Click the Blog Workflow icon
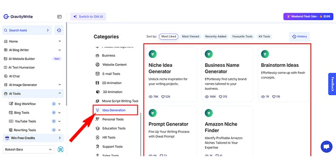This screenshot has height=168, width=336. coord(11,104)
